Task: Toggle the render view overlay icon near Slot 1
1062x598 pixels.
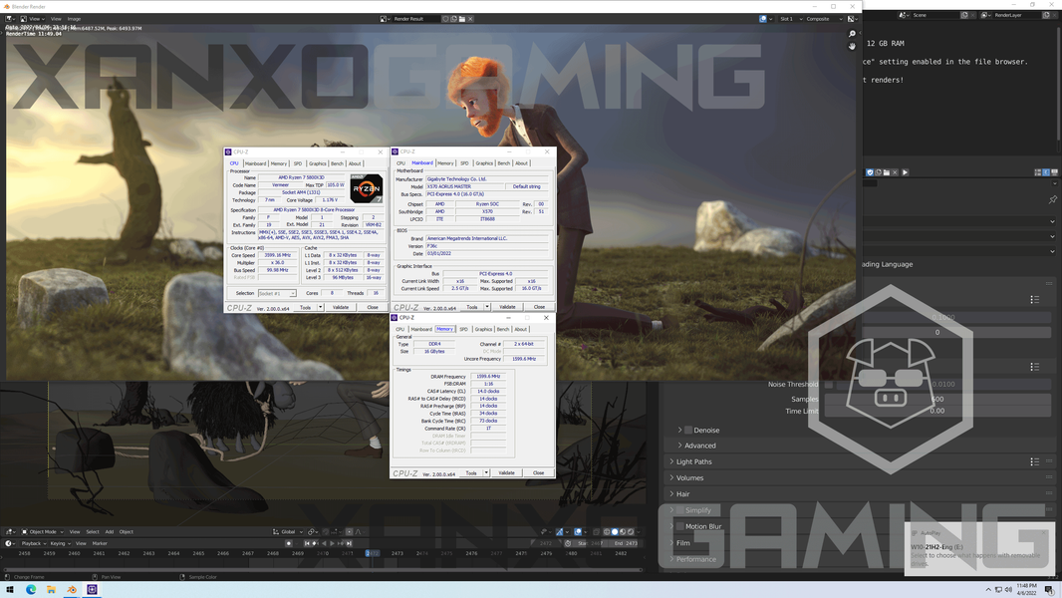Action: point(763,19)
